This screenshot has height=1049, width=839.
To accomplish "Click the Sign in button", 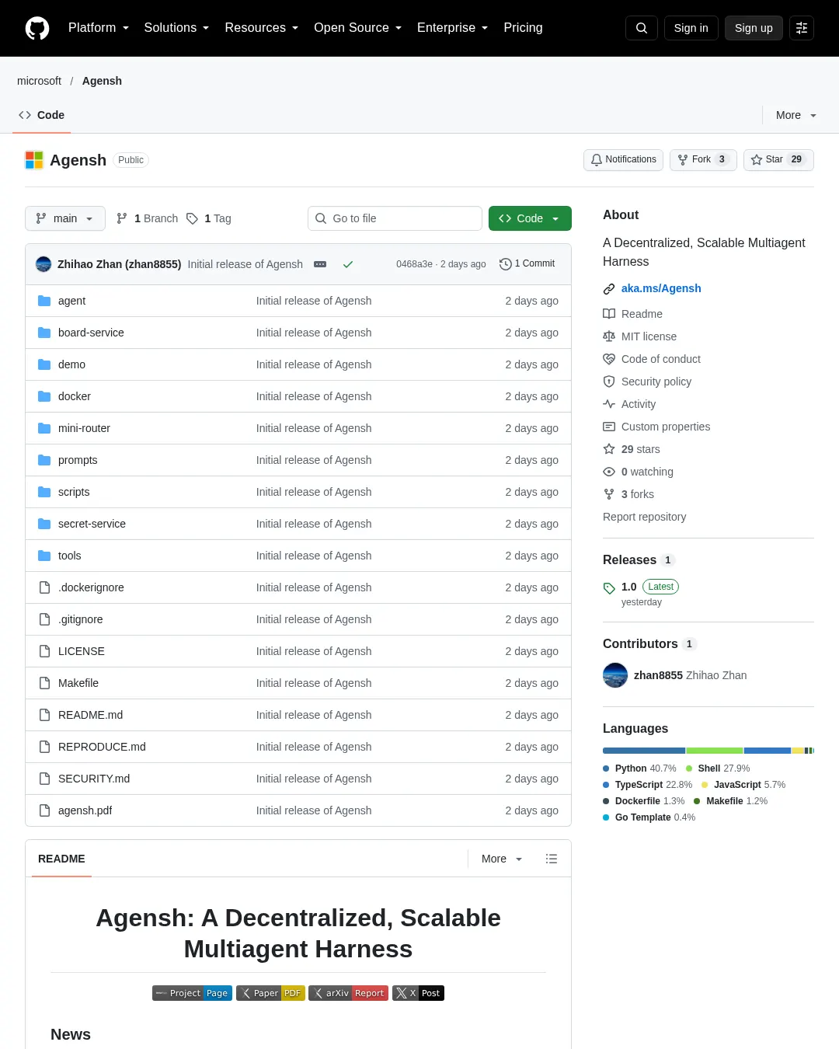I will pyautogui.click(x=691, y=28).
